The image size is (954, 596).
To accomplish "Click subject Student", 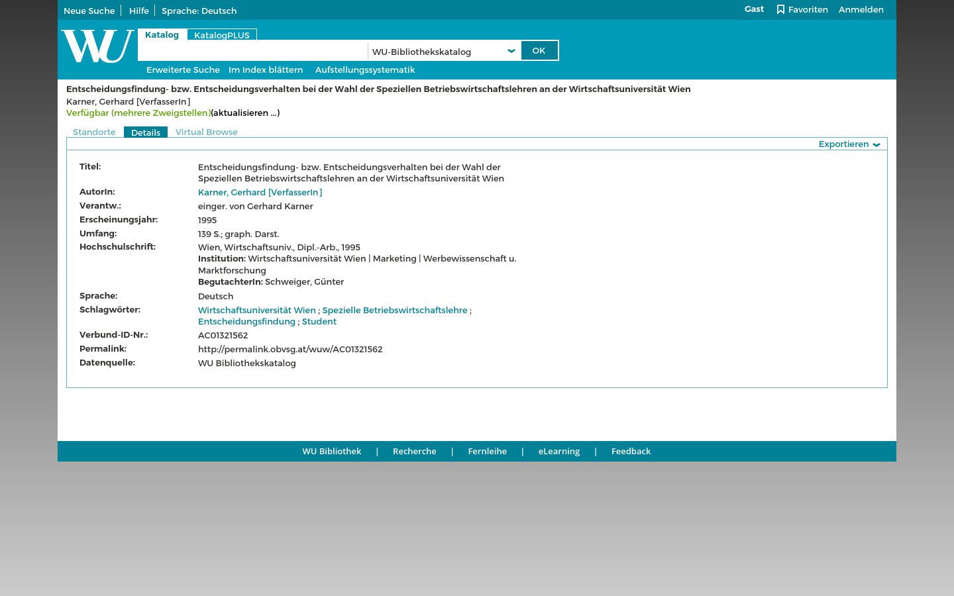I will pos(319,321).
